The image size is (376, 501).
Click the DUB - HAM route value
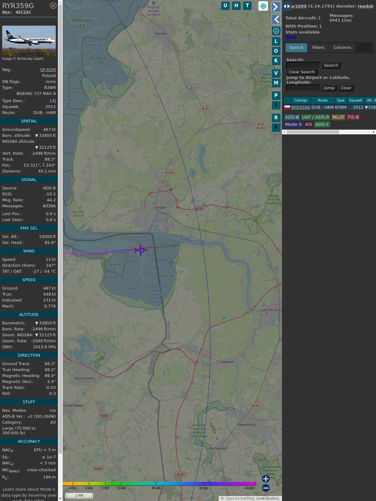[44, 113]
